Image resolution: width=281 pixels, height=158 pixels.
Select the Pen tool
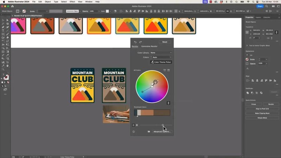[3, 27]
